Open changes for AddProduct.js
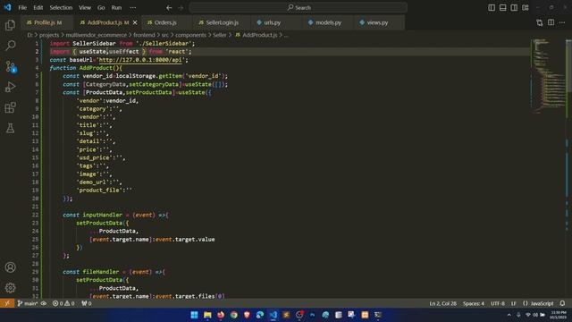The image size is (572, 322). point(540,22)
